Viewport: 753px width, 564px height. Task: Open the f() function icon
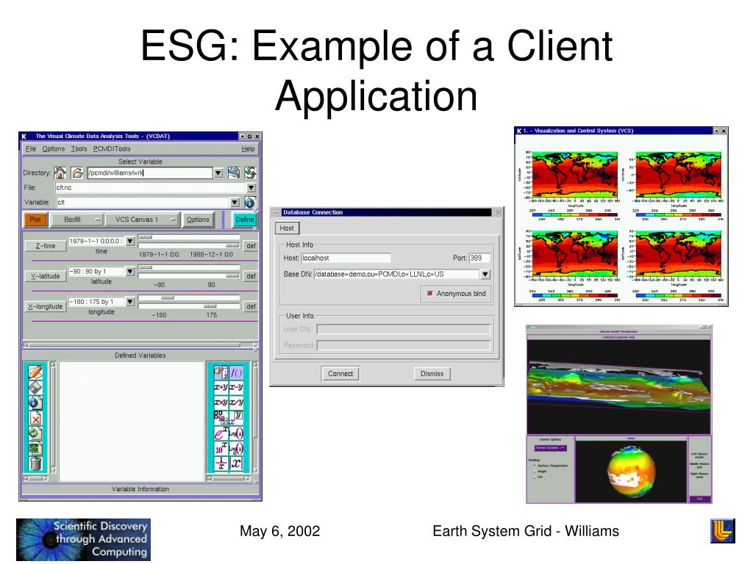point(236,372)
